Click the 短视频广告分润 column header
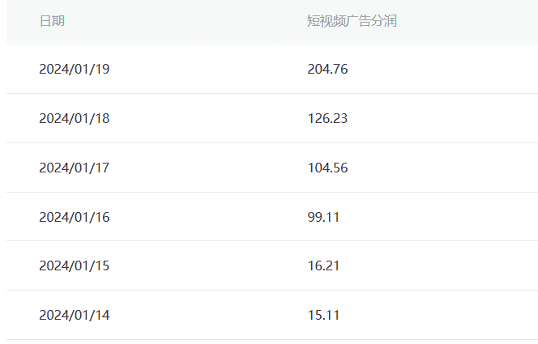The width and height of the screenshot is (538, 344). 352,21
